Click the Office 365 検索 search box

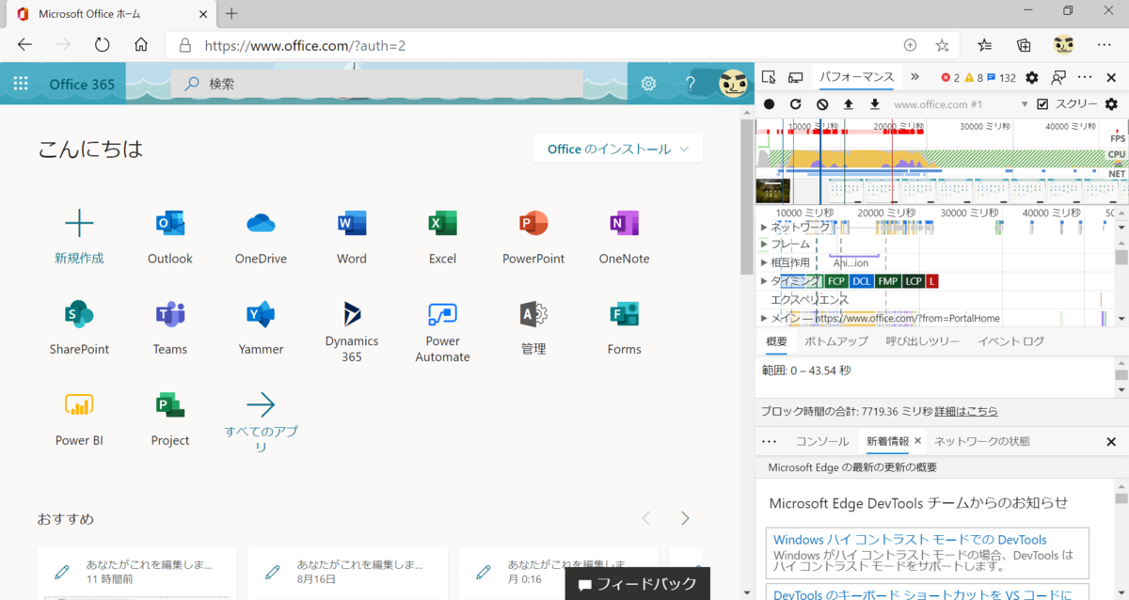coord(376,84)
